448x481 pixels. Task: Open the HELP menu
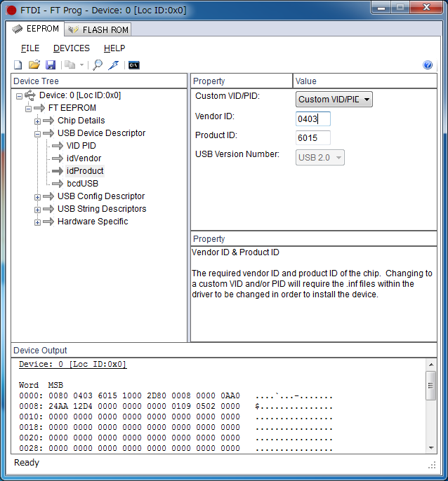click(114, 48)
